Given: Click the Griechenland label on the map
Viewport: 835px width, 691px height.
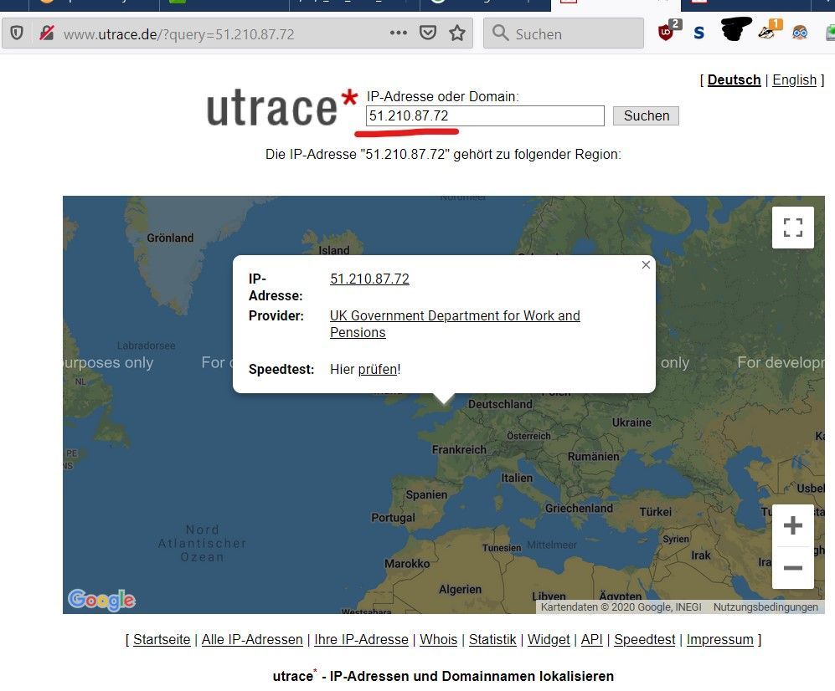Looking at the screenshot, I should point(579,508).
